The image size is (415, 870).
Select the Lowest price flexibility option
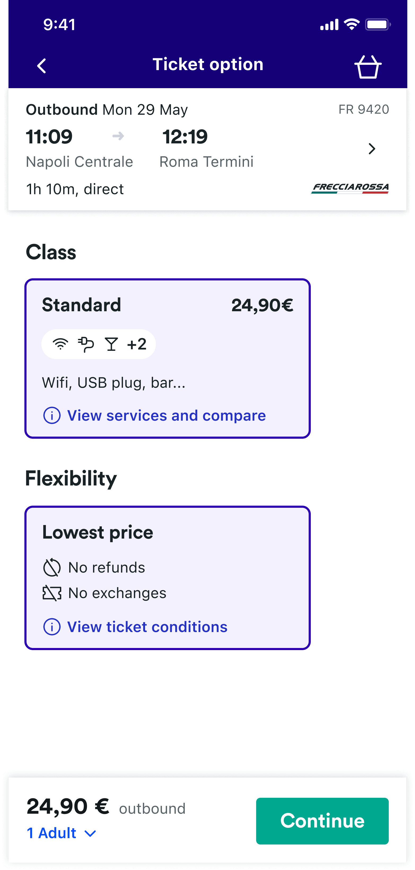(168, 578)
